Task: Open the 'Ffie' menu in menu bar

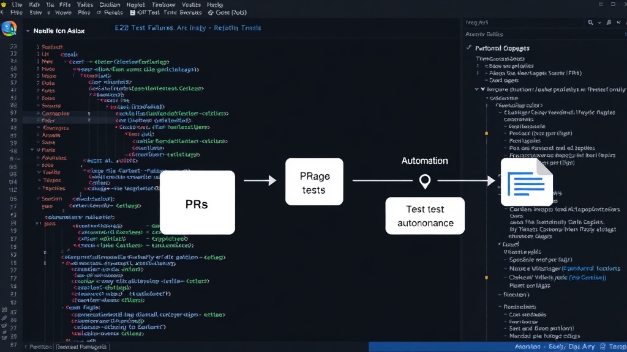Action: click(x=65, y=5)
